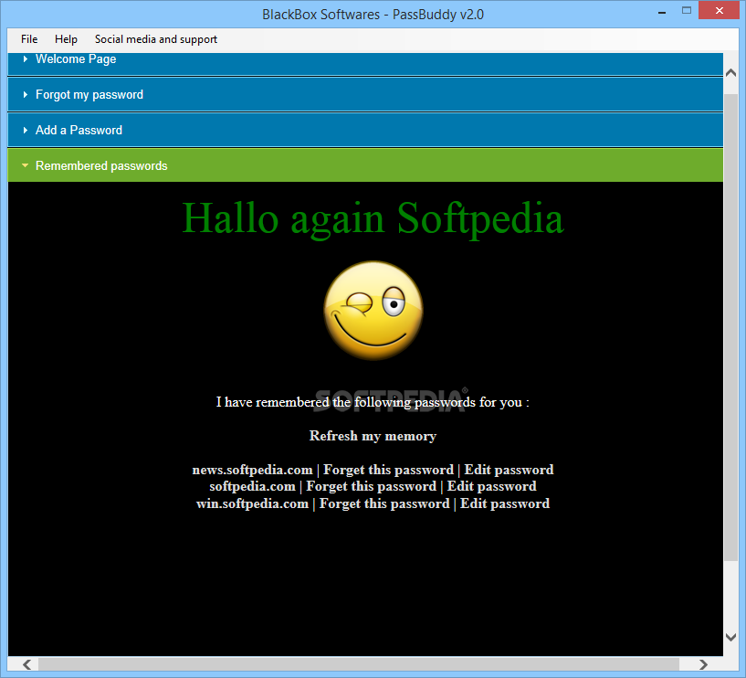Open the news.softpedia.com entry
The width and height of the screenshot is (746, 678).
[252, 470]
